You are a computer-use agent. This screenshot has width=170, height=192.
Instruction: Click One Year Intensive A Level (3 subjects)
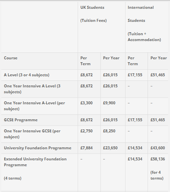pos(32,89)
